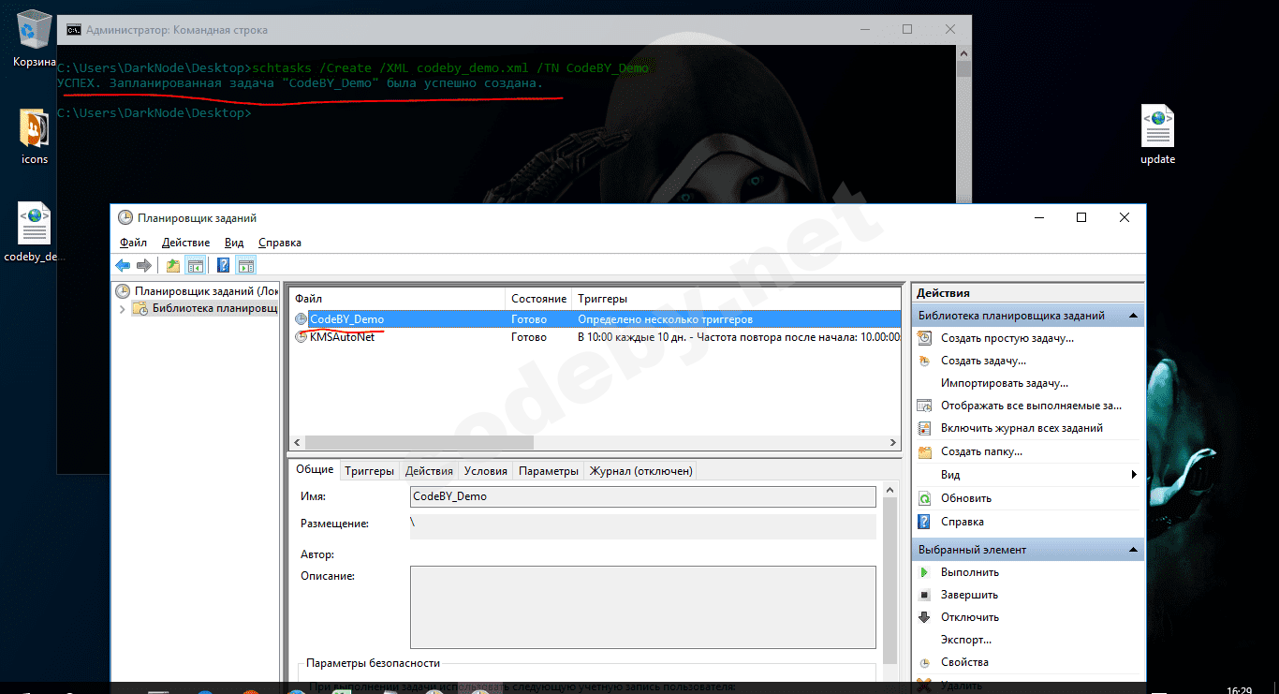
Task: Minimize the Command Prompt window
Action: 864,30
